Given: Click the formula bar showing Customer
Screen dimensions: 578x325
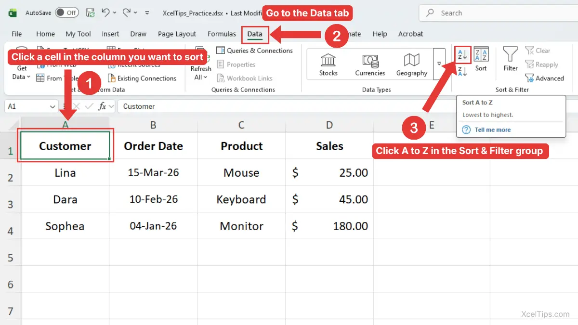Looking at the screenshot, I should tap(347, 106).
